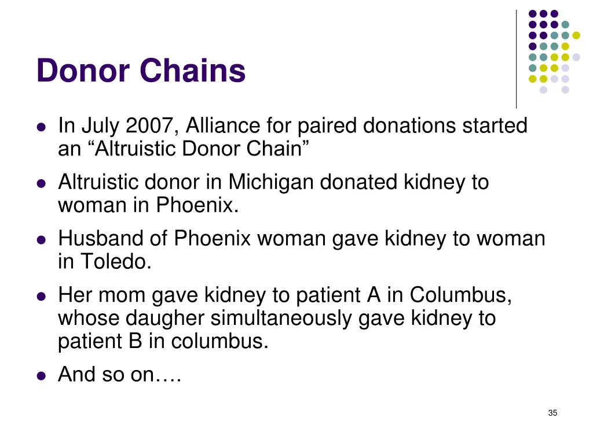Click the slide number 35
Viewport: 593px width, 444px height.
click(x=552, y=413)
